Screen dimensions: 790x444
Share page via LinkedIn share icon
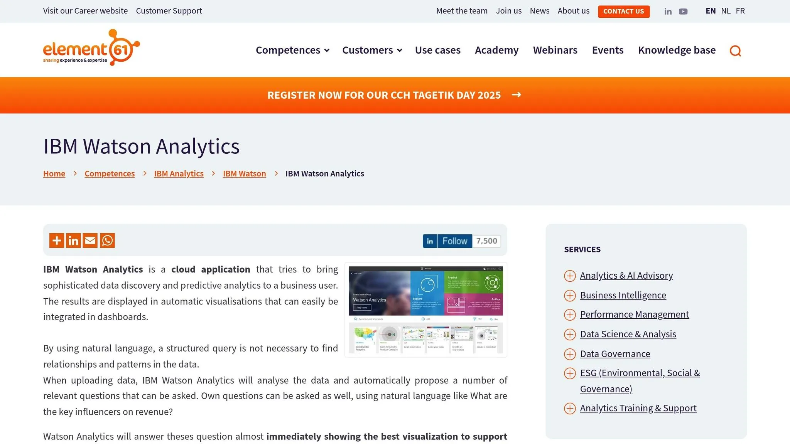[x=73, y=240]
